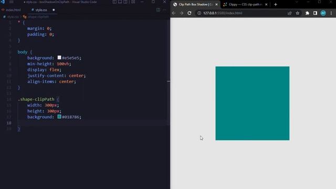The width and height of the screenshot is (336, 189).
Task: Toggle secondary sidebar layout icon in VS Code
Action: (x=125, y=2)
